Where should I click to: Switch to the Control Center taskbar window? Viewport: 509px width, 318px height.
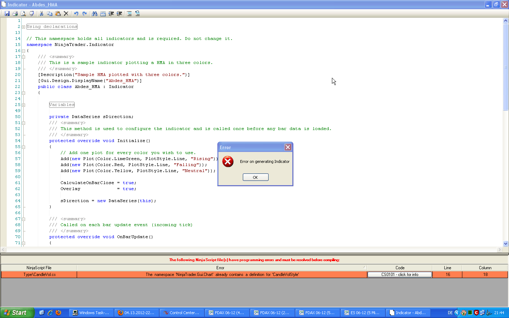click(182, 313)
